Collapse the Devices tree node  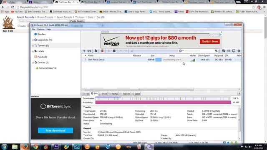click(33, 62)
